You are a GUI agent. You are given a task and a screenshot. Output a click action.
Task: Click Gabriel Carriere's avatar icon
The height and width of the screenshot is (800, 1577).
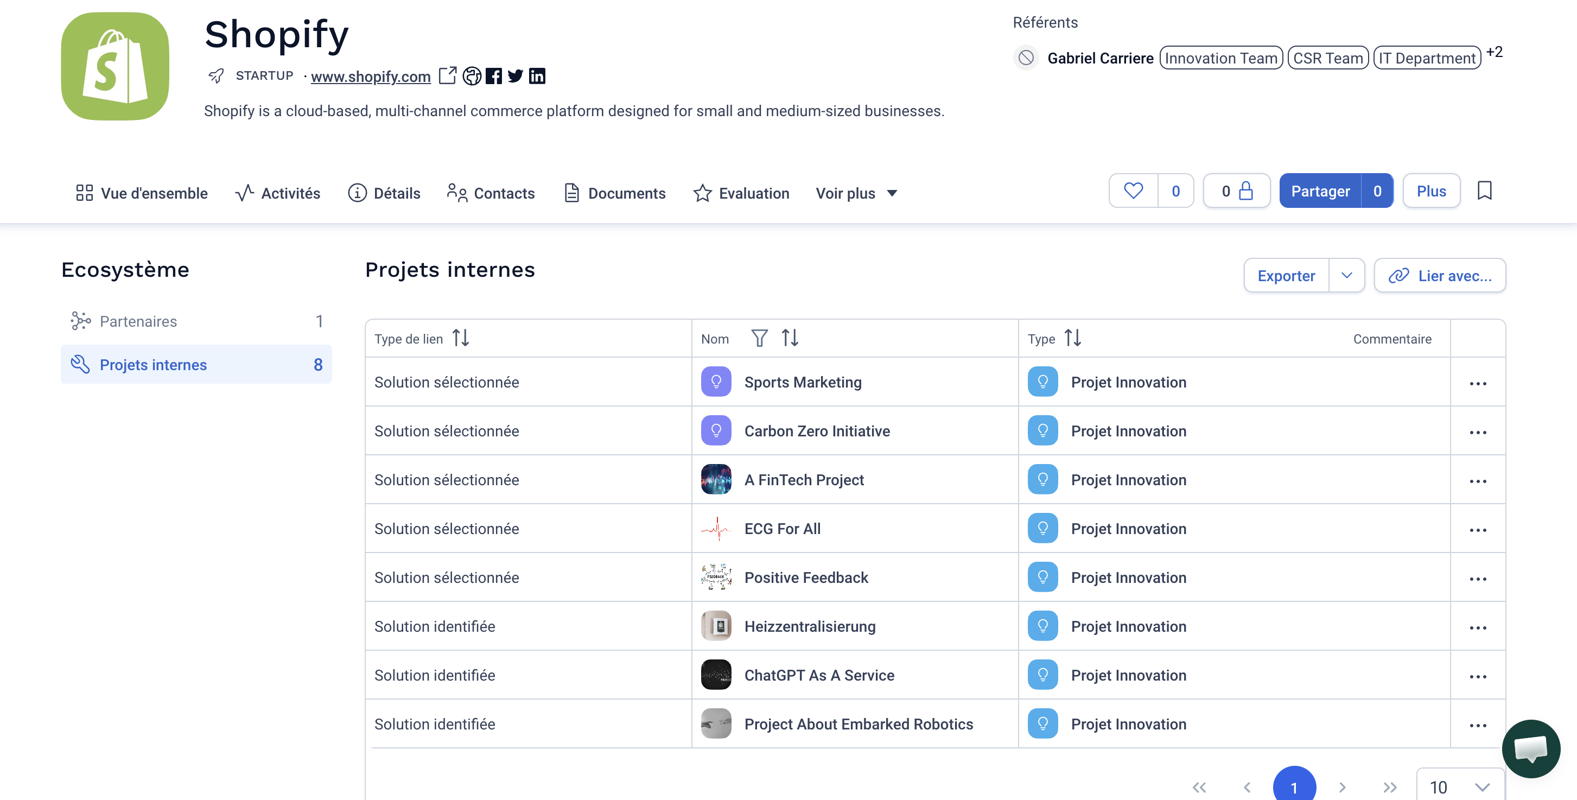(1026, 58)
